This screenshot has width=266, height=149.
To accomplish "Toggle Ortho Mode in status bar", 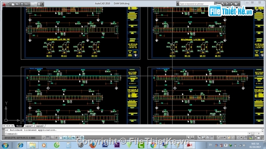I will pos(52,138).
